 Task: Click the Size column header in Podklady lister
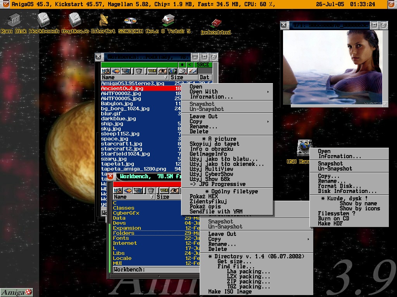[183, 77]
